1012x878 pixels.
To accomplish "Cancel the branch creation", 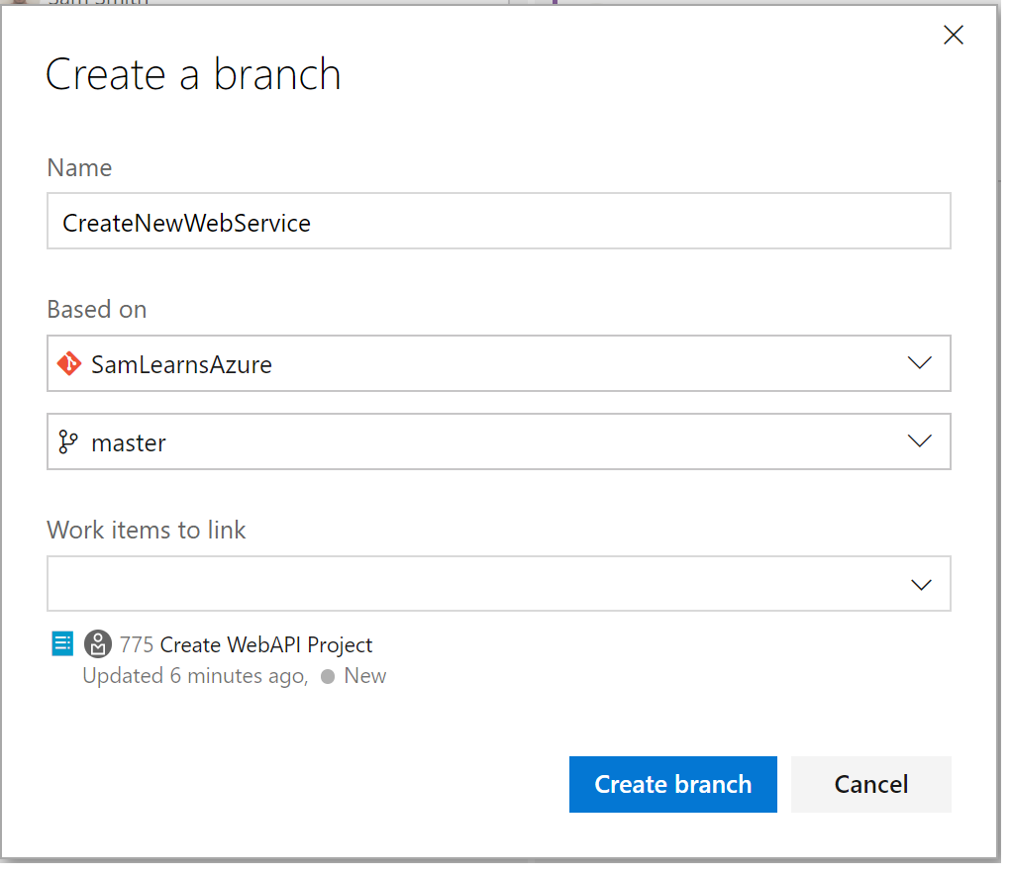I will [x=870, y=785].
